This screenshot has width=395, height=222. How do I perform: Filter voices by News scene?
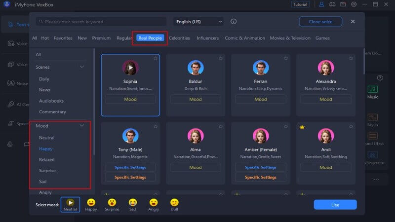tap(44, 90)
